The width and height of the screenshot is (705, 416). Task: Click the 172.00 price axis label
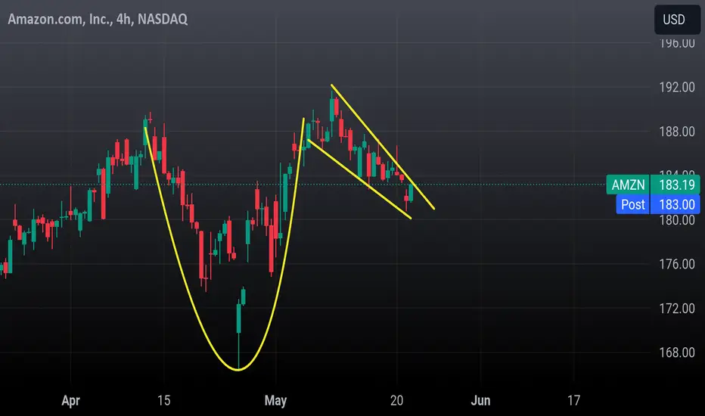(677, 309)
